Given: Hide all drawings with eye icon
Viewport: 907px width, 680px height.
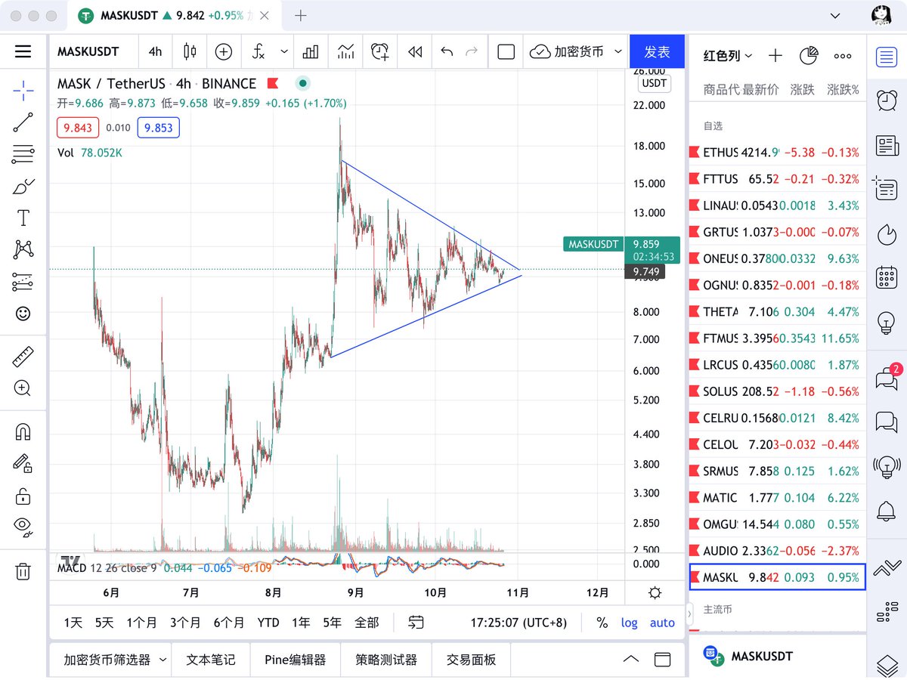Looking at the screenshot, I should pyautogui.click(x=23, y=527).
